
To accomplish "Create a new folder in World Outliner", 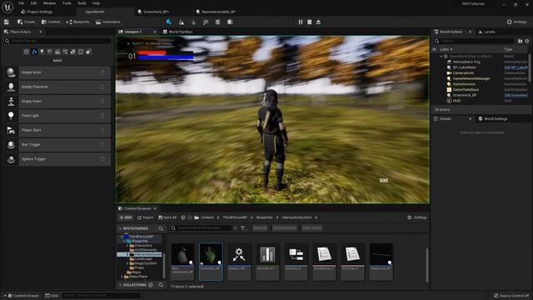I will [x=520, y=41].
